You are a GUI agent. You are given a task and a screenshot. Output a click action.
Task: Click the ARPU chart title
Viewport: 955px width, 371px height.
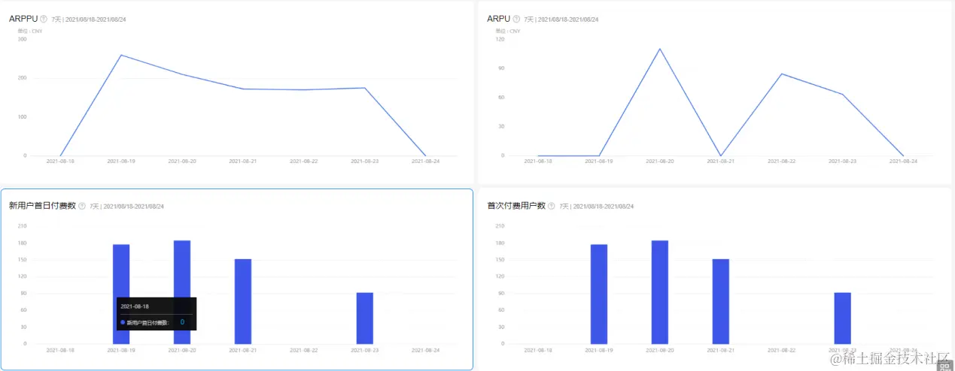point(498,19)
